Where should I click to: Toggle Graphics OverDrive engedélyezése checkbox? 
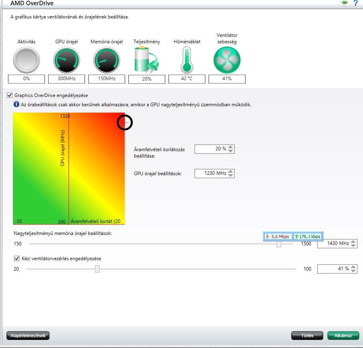click(10, 95)
